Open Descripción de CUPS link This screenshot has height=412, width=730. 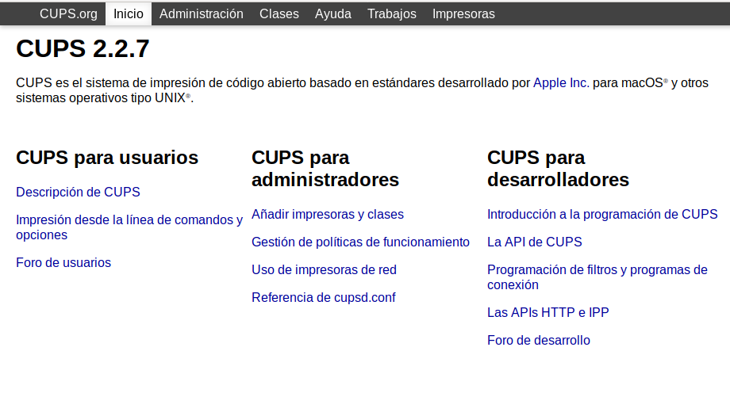(x=78, y=192)
